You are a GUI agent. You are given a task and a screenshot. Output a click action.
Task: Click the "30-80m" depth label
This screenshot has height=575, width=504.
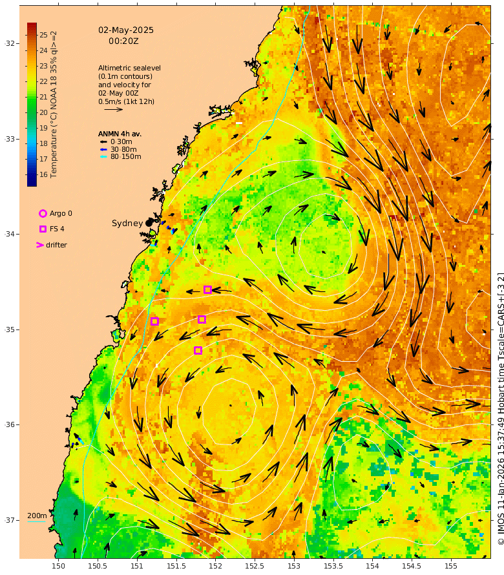tap(123, 149)
